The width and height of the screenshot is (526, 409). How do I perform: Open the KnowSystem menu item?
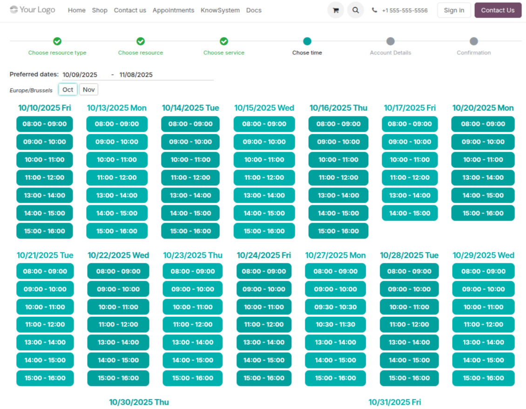click(220, 10)
